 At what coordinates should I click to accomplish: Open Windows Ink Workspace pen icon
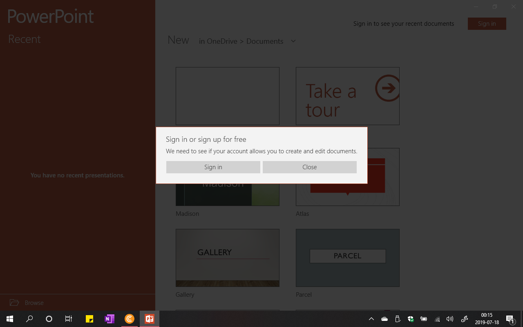464,319
